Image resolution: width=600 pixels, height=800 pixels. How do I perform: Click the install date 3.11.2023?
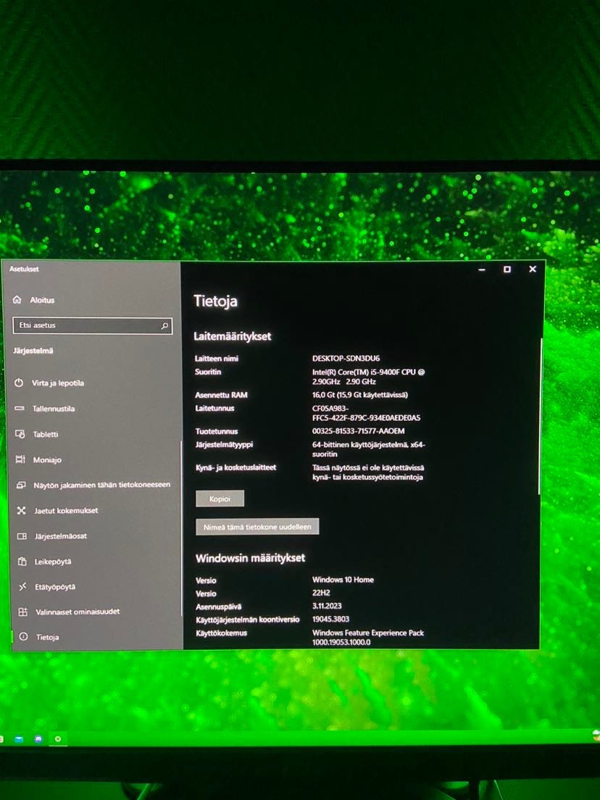click(x=327, y=606)
